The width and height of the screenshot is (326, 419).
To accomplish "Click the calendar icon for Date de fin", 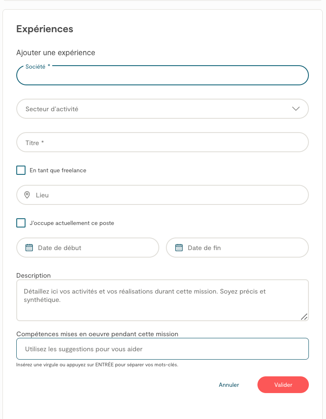I will 179,248.
